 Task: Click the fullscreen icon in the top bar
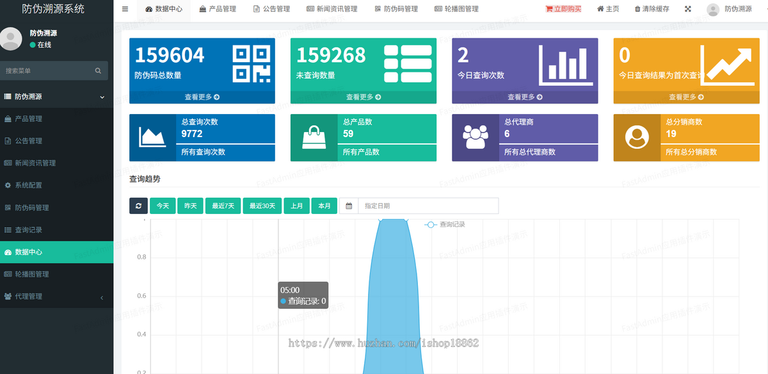coord(688,9)
